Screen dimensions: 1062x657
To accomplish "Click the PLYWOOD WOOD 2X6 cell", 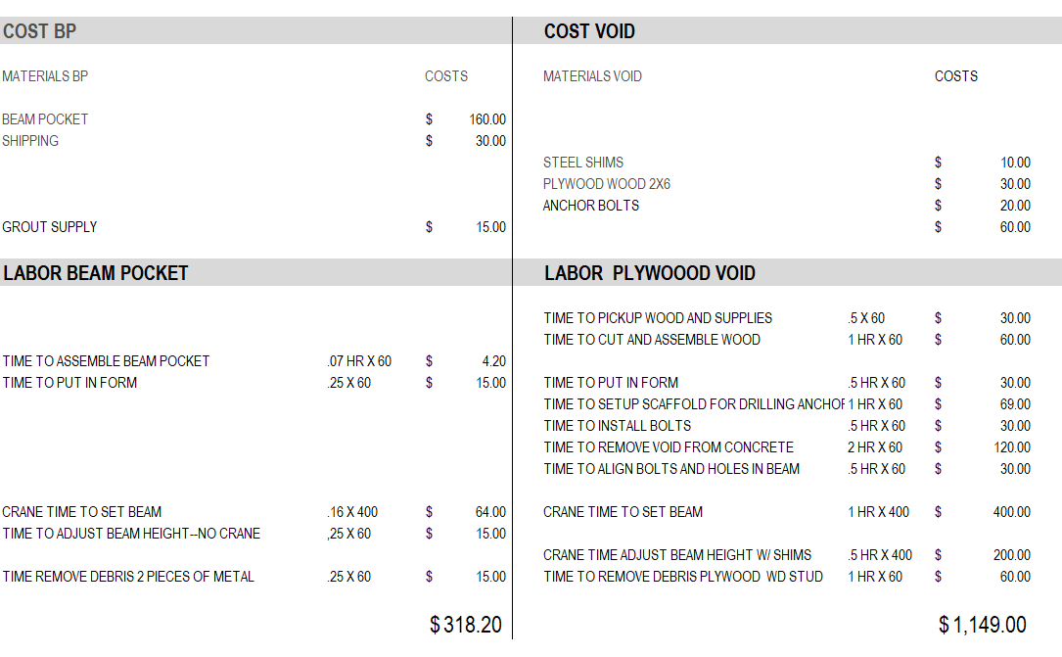I will [607, 184].
